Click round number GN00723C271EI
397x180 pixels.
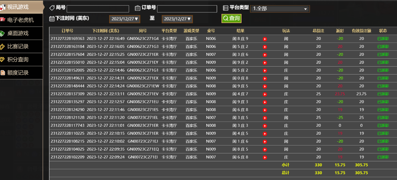pyautogui.click(x=143, y=157)
